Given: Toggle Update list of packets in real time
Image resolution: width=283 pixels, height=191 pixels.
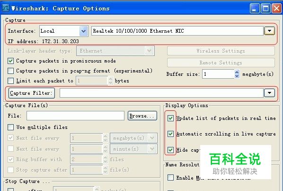Looking at the screenshot, I should click(x=170, y=118).
